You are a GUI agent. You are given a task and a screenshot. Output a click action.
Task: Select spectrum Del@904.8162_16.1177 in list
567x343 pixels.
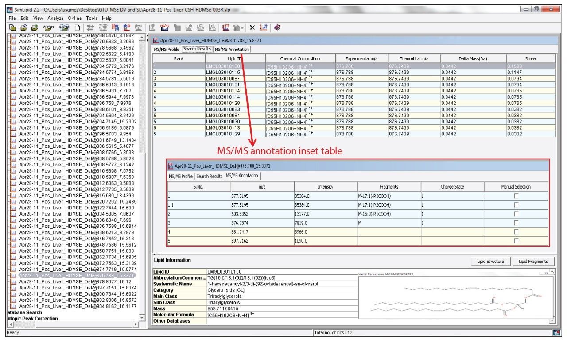(78, 306)
